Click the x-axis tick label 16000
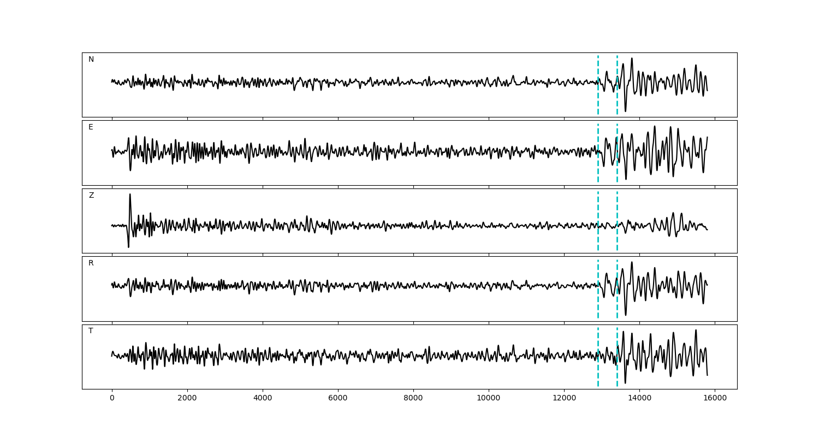This screenshot has height=437, width=819. [715, 399]
